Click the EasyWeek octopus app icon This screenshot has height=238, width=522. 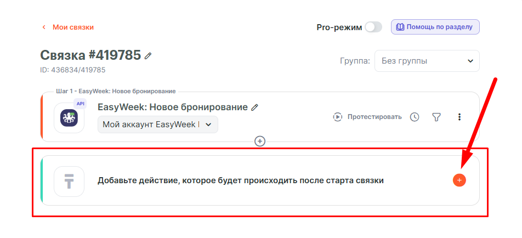point(69,118)
